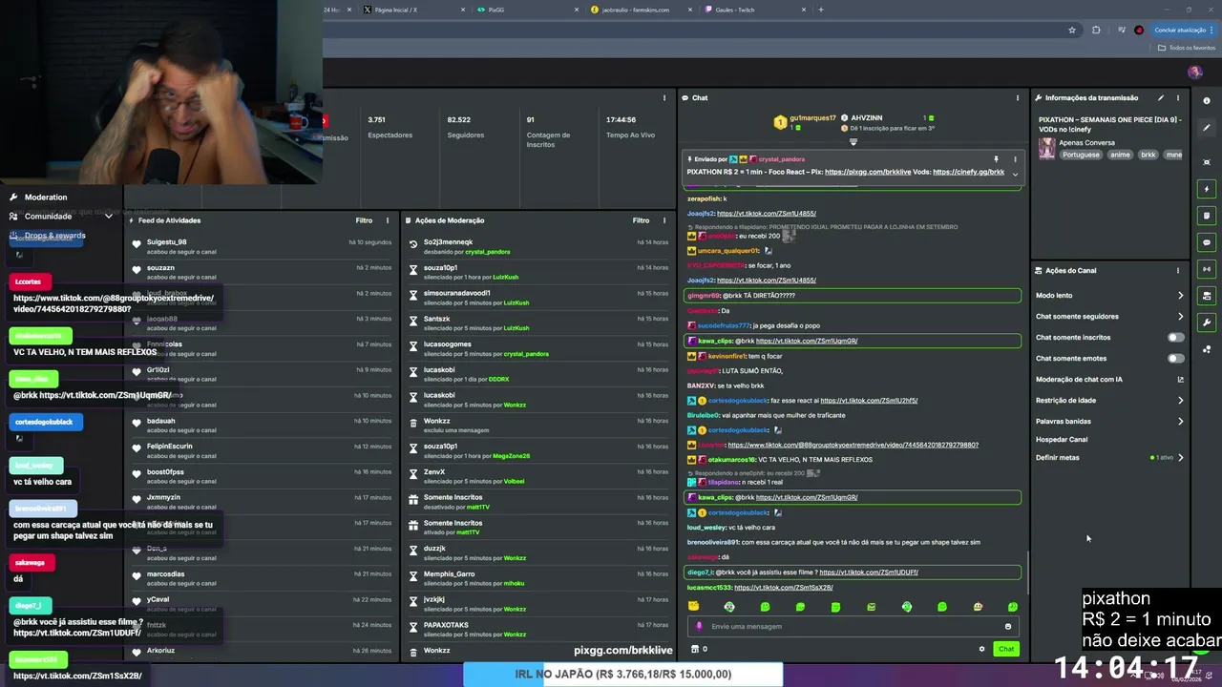Open Filtro in Feed de Atividades
Image resolution: width=1222 pixels, height=687 pixels.
point(364,220)
